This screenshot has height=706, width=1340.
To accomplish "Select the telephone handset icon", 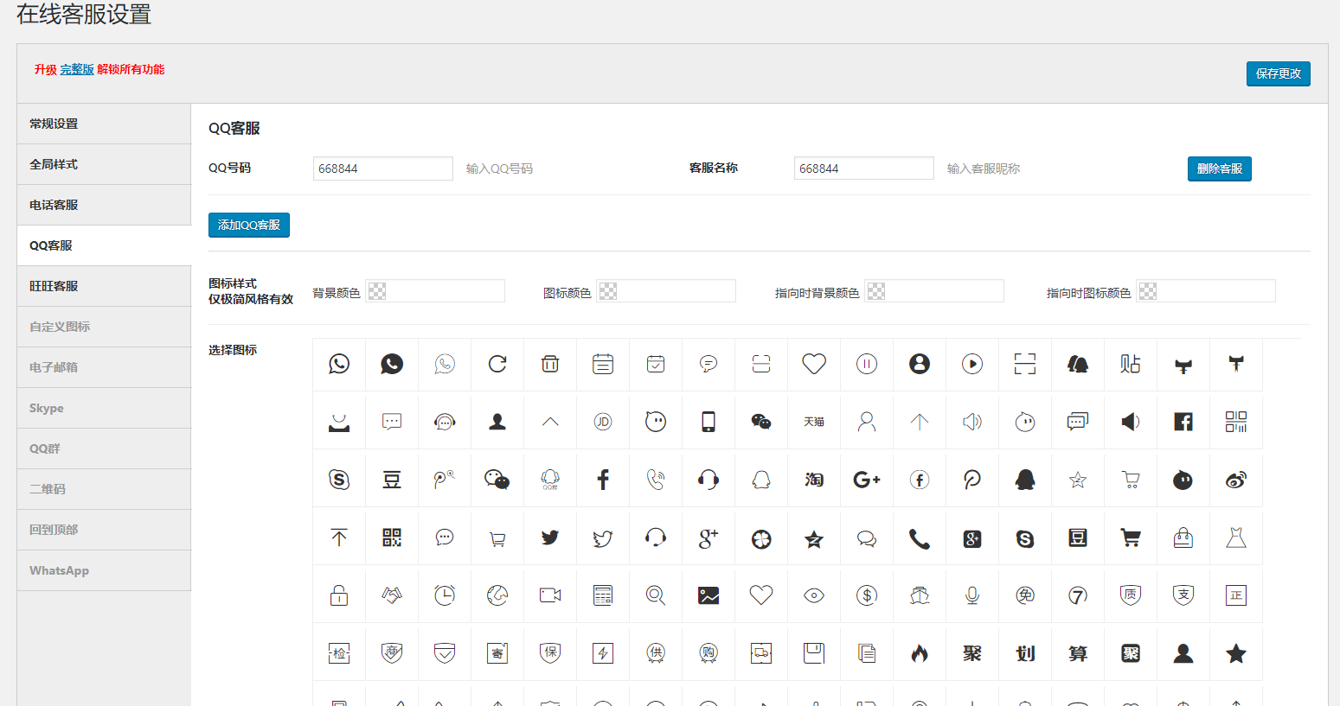I will 920,539.
